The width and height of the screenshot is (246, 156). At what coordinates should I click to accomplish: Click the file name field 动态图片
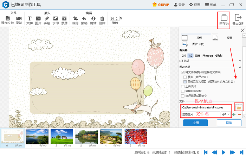point(201,114)
